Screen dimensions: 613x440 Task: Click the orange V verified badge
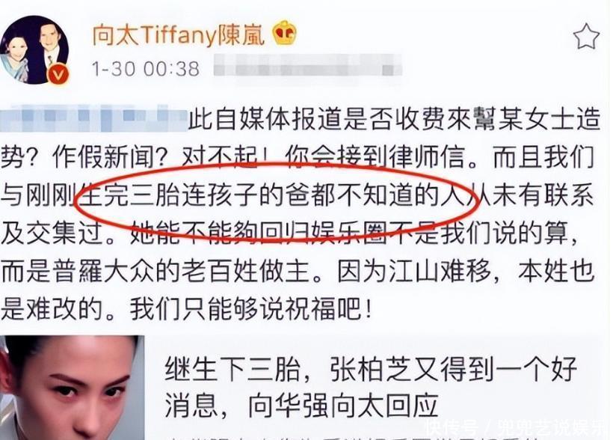58,74
